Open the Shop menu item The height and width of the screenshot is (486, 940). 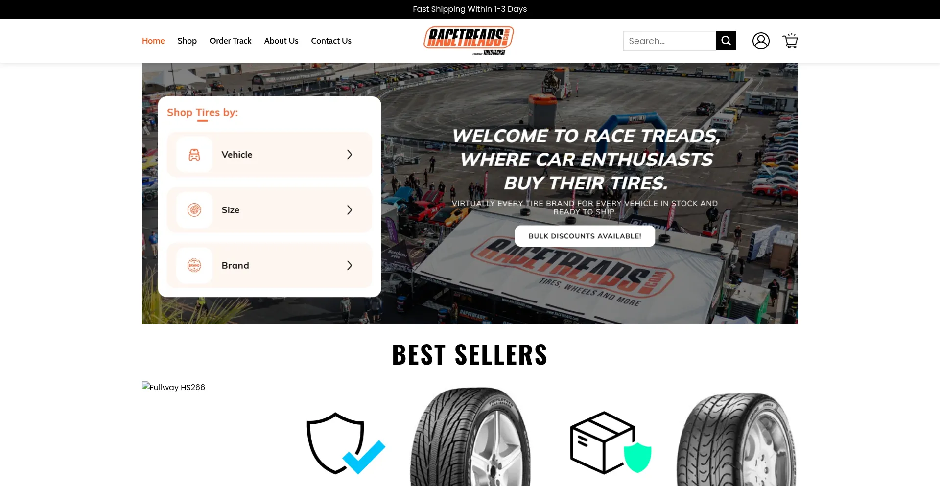(x=187, y=41)
